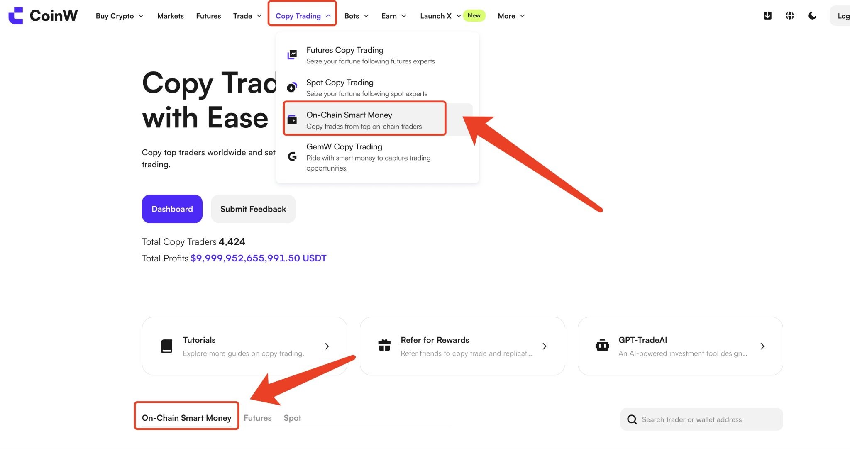Click the Futures Copy Trading chart icon
850x451 pixels.
click(x=292, y=55)
